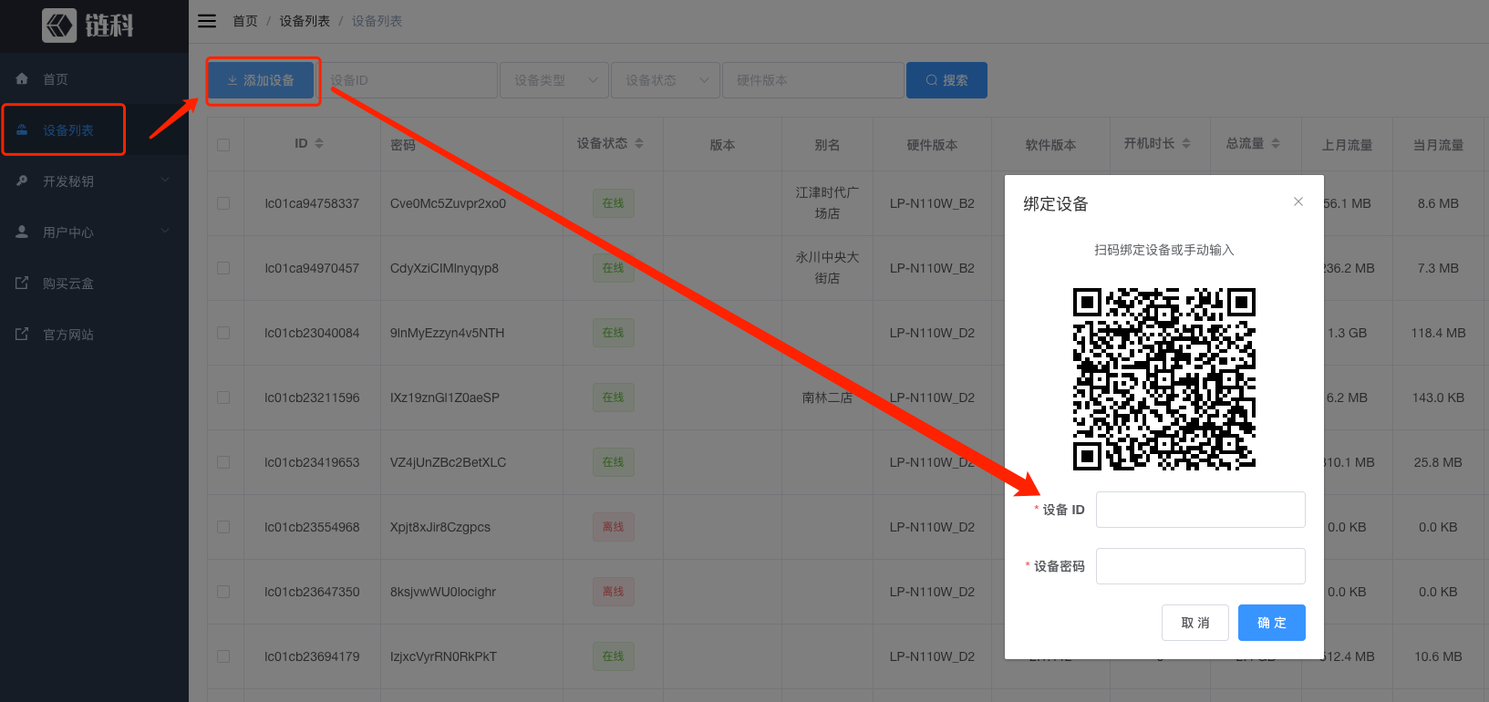Image resolution: width=1489 pixels, height=702 pixels.
Task: Click 离线 status of lc01cb23647350
Action: coord(614,592)
